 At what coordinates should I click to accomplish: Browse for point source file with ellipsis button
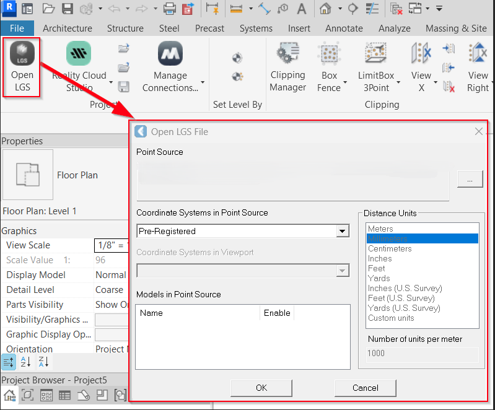tap(470, 179)
